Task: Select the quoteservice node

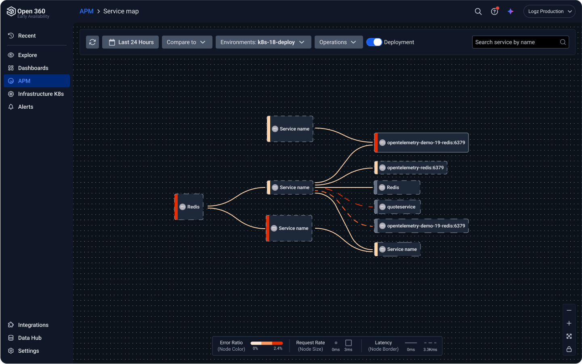Action: pos(397,207)
